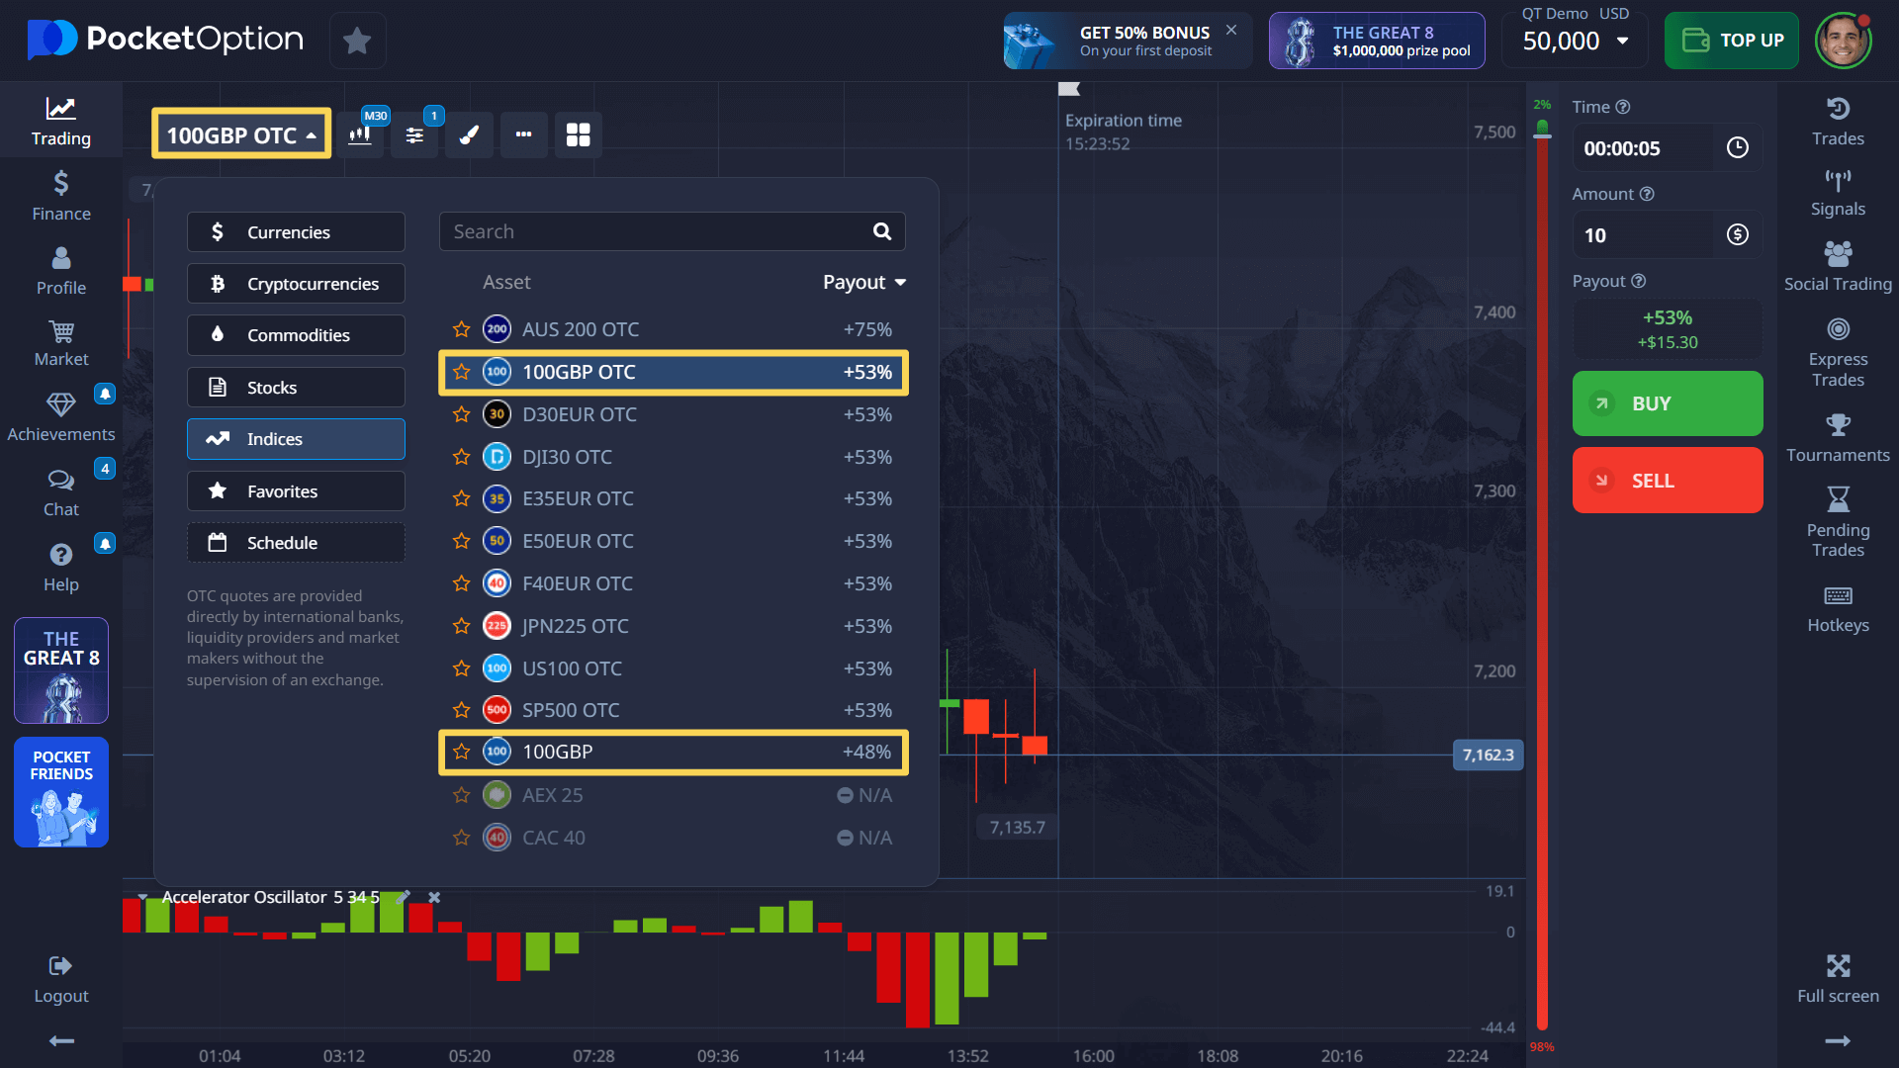Click the trader sentiment vertical bar
1899x1068 pixels.
coord(1541,574)
